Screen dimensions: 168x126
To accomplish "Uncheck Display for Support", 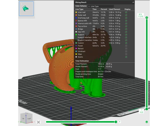I will (x=126, y=35).
